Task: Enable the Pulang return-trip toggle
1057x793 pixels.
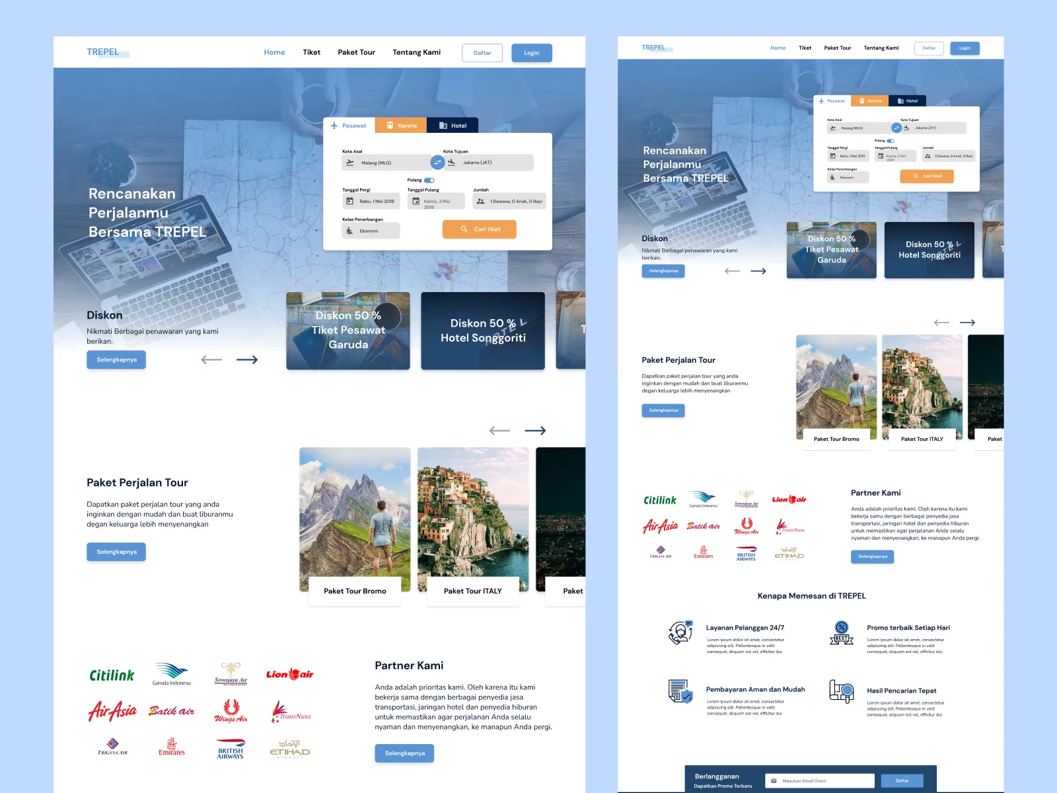Action: tap(429, 180)
